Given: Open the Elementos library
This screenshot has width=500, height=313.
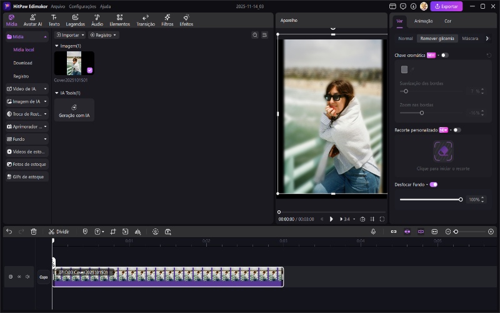Looking at the screenshot, I should pyautogui.click(x=119, y=20).
